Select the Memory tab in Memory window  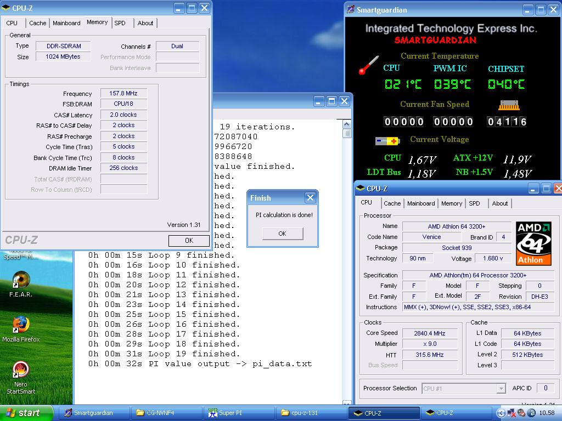pos(97,22)
